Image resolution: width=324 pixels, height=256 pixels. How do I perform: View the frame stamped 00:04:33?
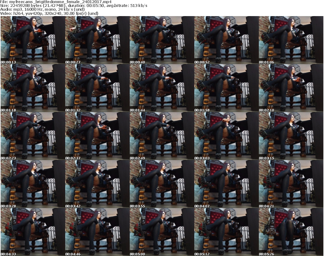click(x=33, y=232)
